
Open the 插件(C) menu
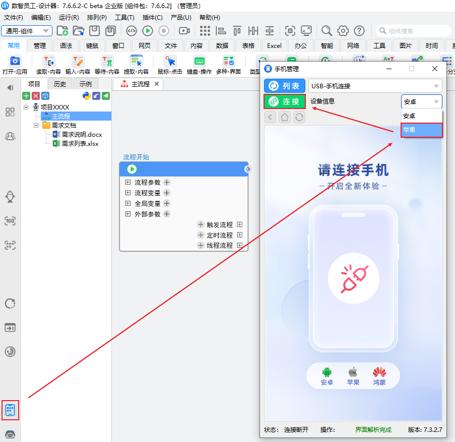coord(153,17)
